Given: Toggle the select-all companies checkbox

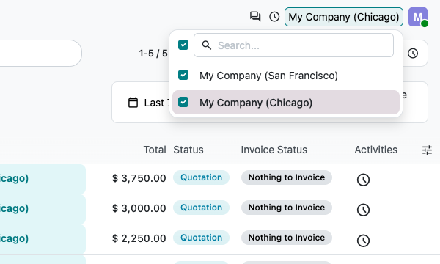Looking at the screenshot, I should [x=183, y=45].
